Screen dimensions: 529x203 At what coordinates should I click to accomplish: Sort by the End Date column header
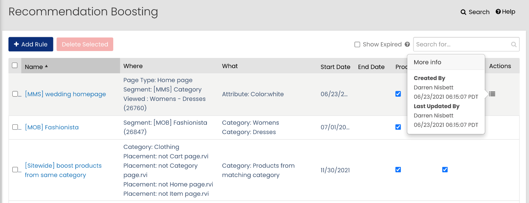coord(371,67)
